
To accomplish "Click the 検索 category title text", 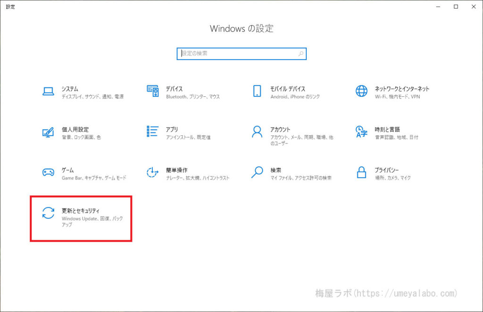I will click(275, 170).
